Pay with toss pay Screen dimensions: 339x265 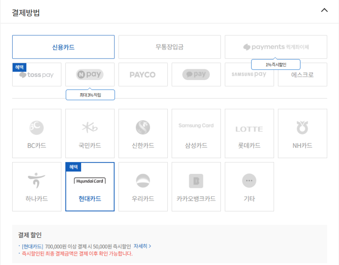37,75
